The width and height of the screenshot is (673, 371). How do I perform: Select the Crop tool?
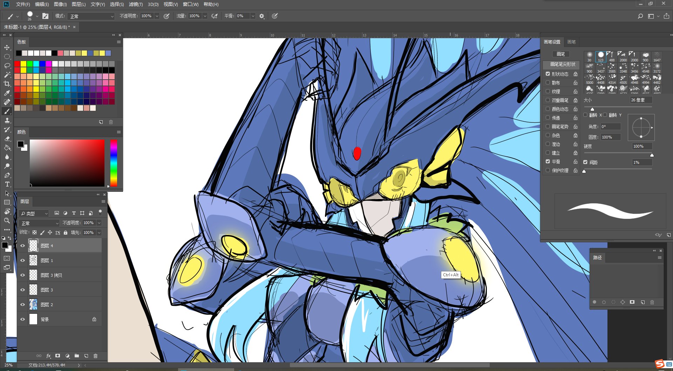pos(7,84)
